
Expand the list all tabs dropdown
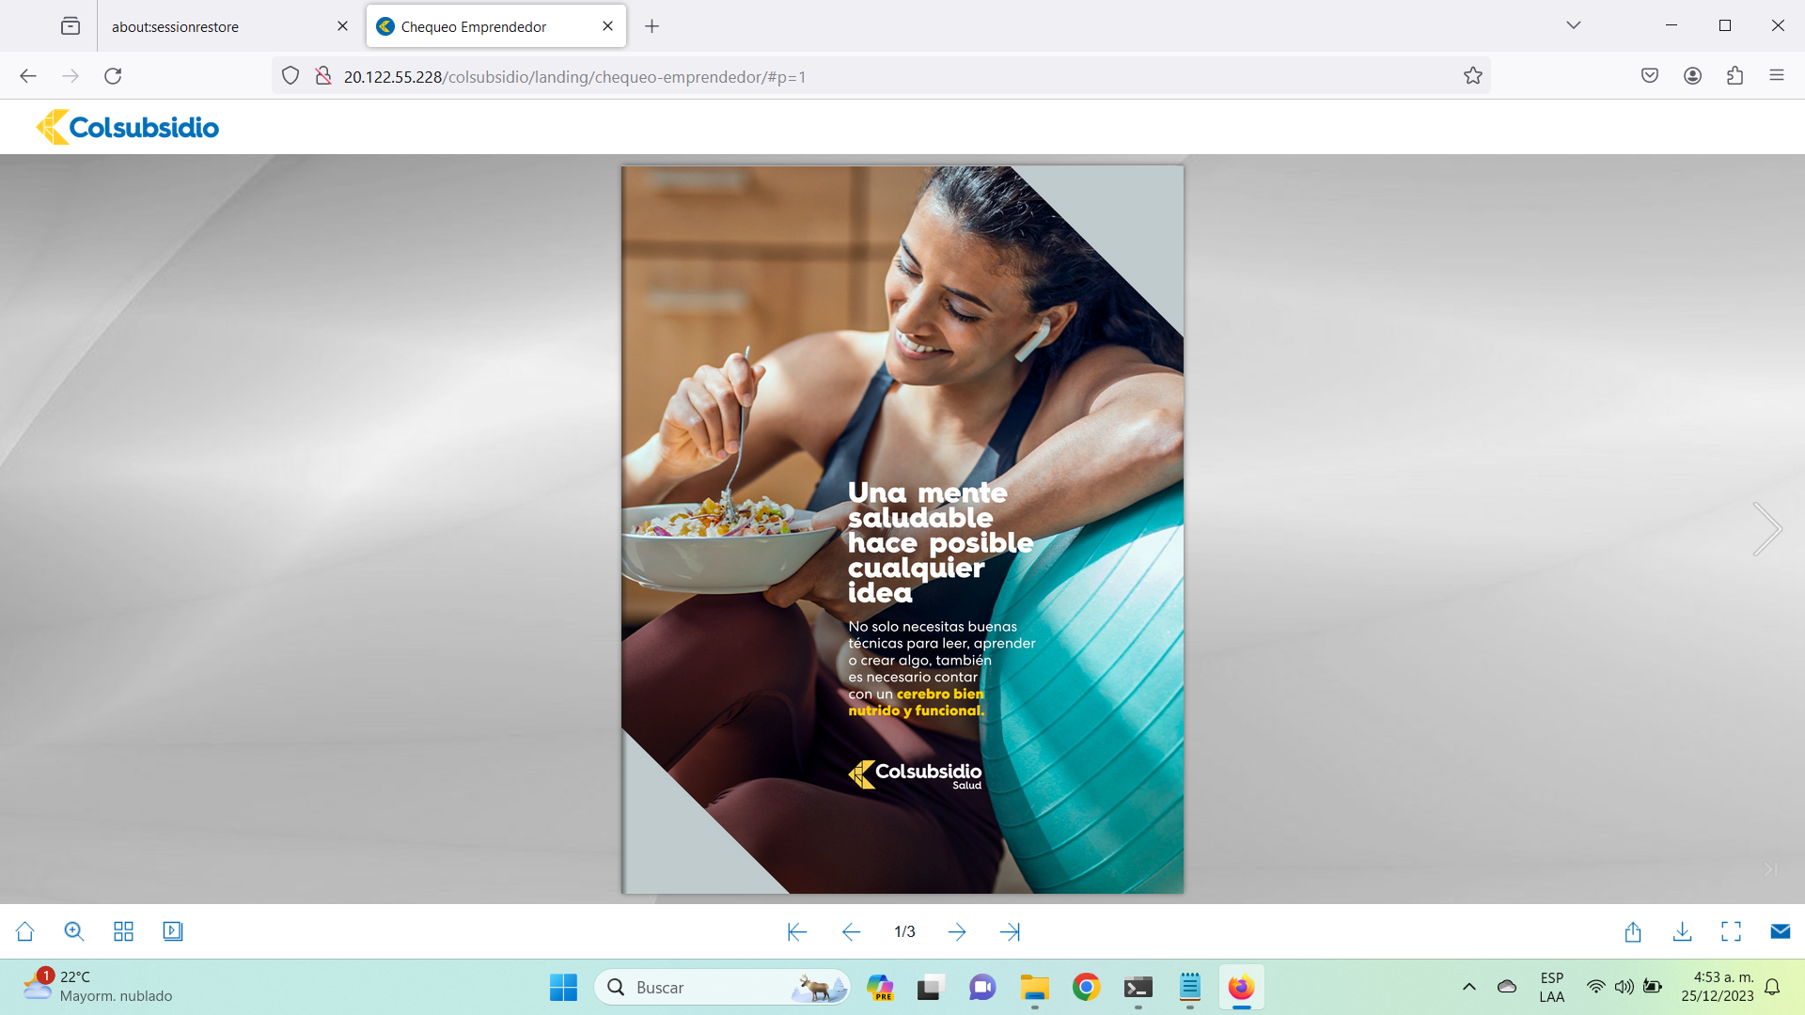[x=1574, y=25]
